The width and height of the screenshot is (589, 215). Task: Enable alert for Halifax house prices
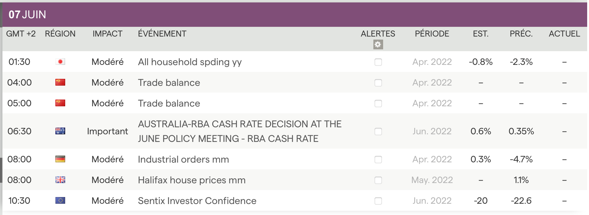pos(378,180)
